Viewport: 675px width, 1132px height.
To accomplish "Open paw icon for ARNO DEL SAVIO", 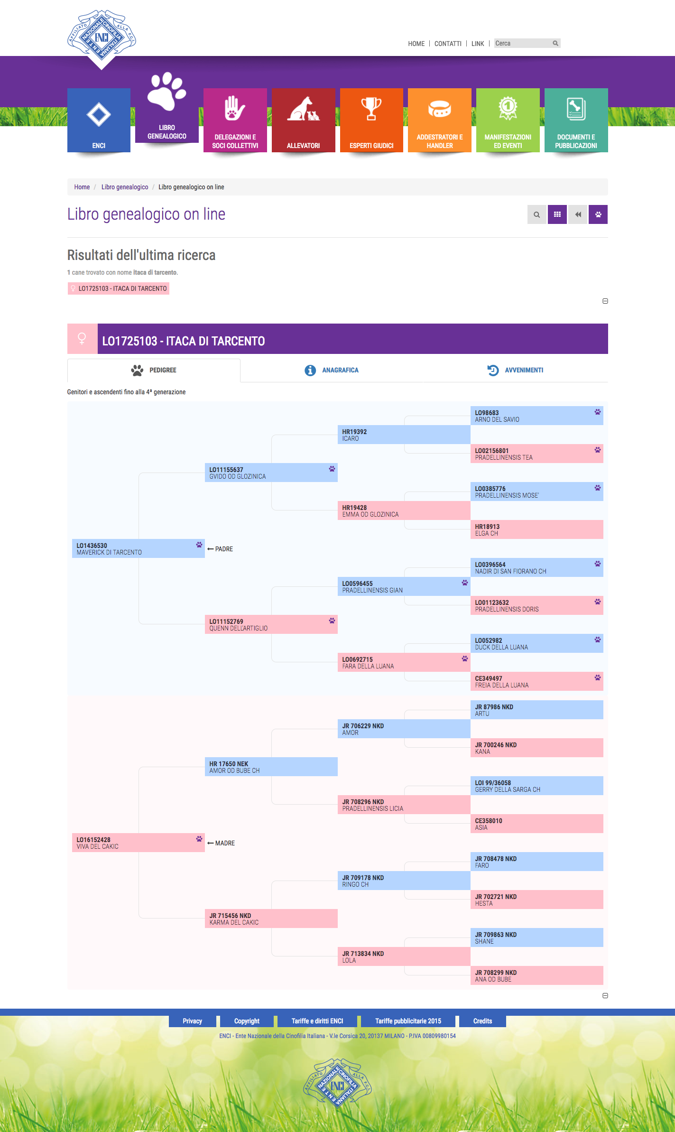I will (598, 412).
